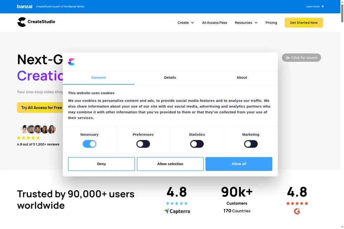Screen dimensions: 344x229
Task: Click the Allow selection button
Action: tap(170, 164)
